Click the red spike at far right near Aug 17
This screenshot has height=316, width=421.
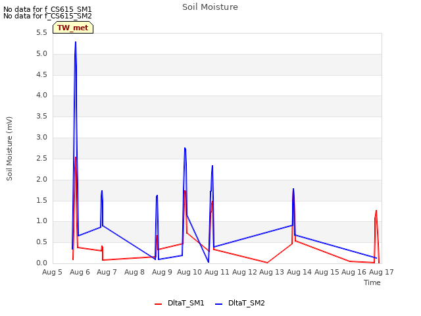(376, 211)
